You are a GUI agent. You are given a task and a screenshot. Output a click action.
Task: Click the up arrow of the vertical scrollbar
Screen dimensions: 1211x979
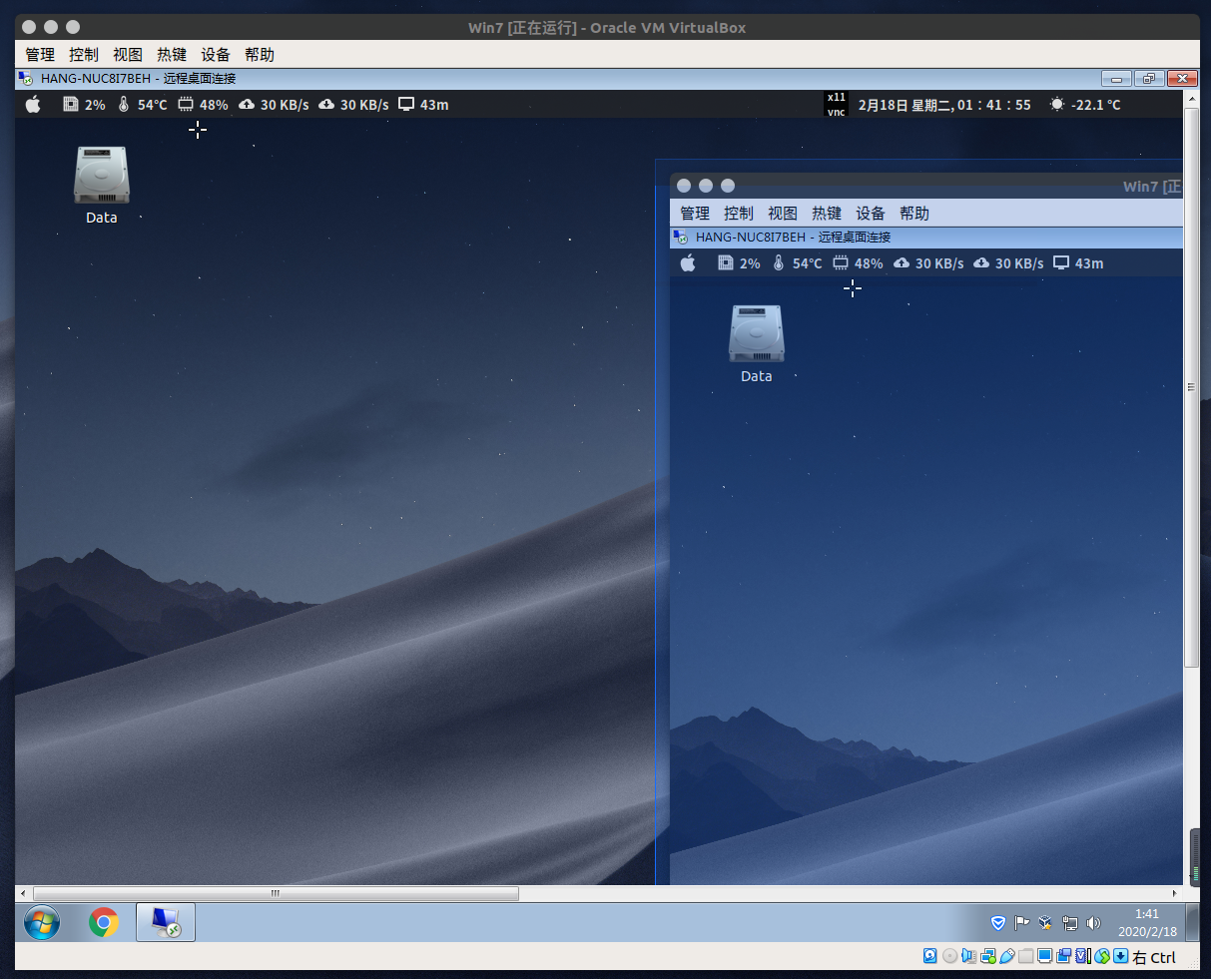(x=1191, y=98)
